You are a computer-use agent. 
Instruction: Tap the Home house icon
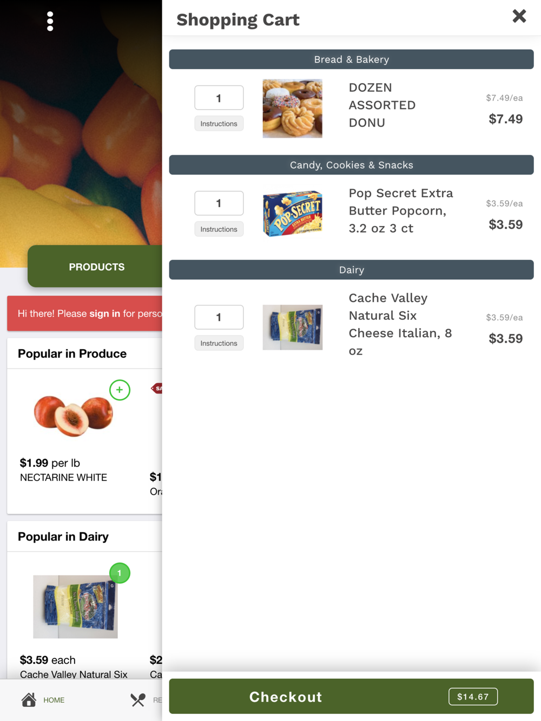pyautogui.click(x=29, y=699)
